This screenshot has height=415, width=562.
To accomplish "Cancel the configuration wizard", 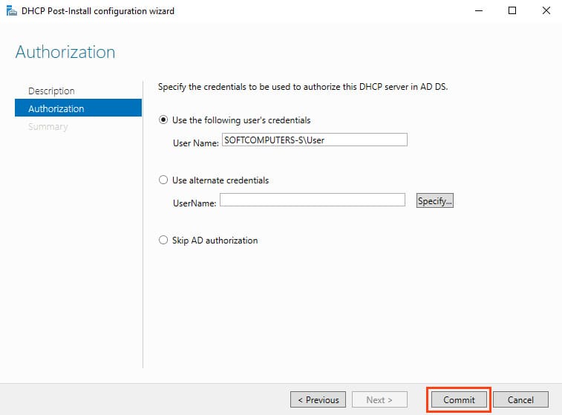I will point(520,399).
